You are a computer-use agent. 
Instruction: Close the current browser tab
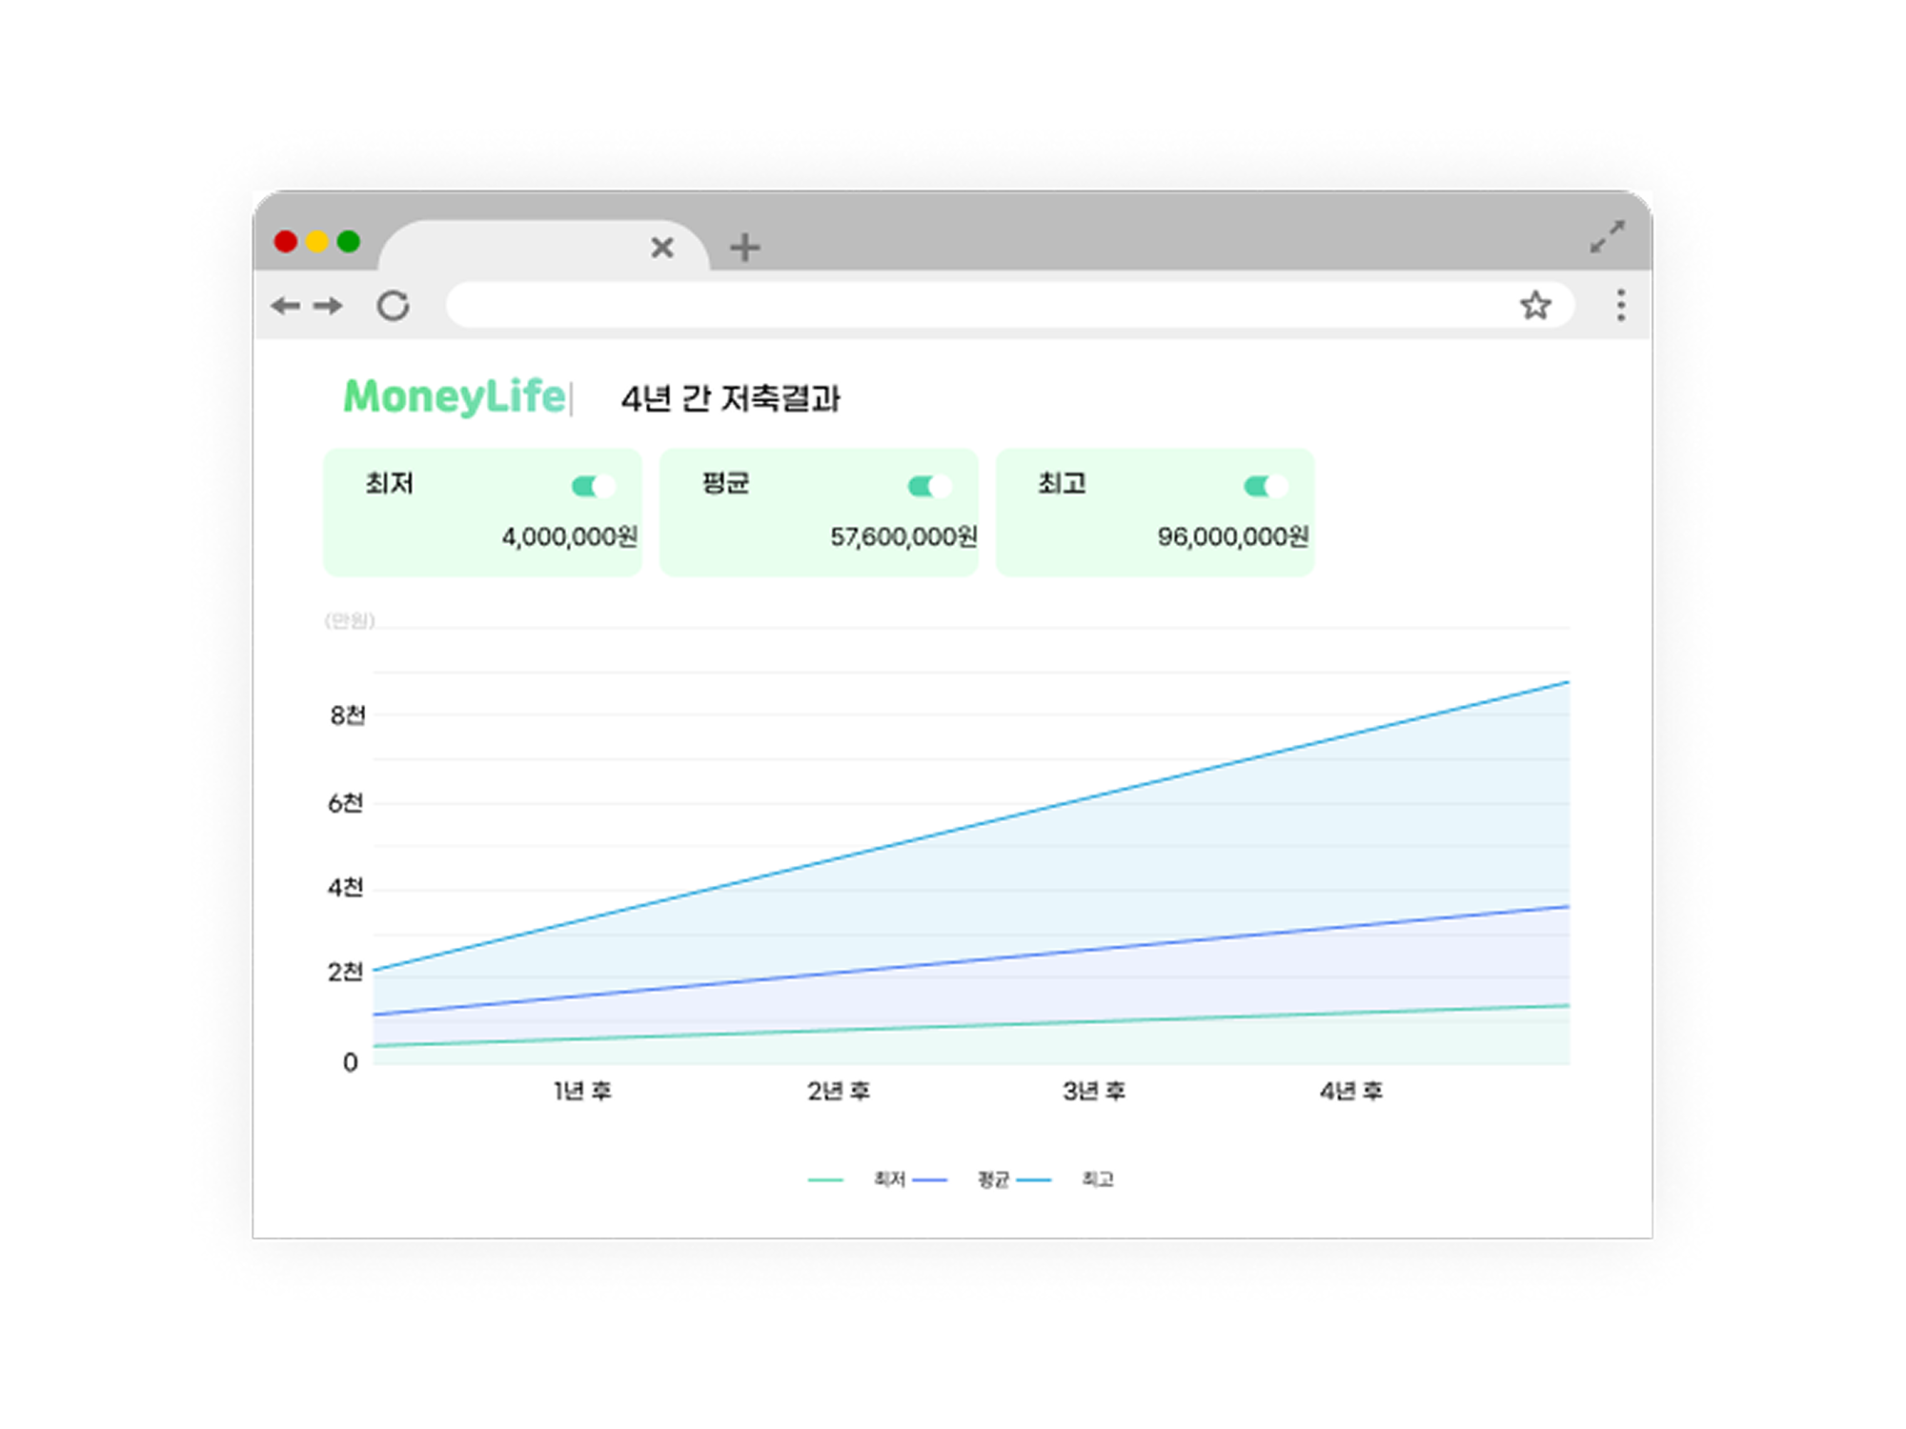662,248
